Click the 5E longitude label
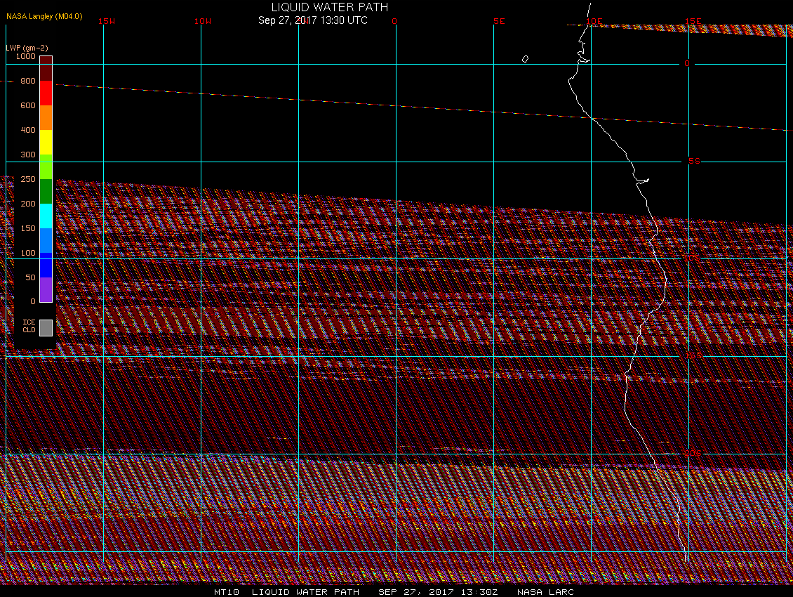793x597 pixels. pyautogui.click(x=499, y=21)
